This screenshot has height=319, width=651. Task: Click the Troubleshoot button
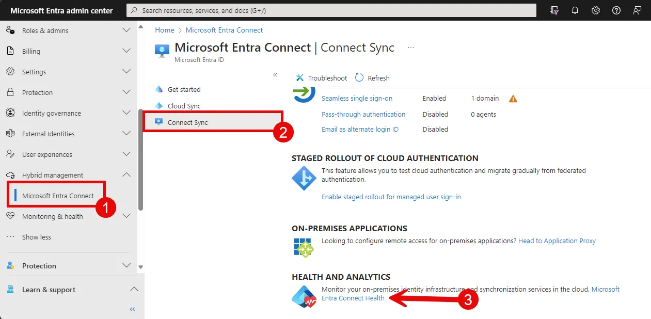click(321, 78)
